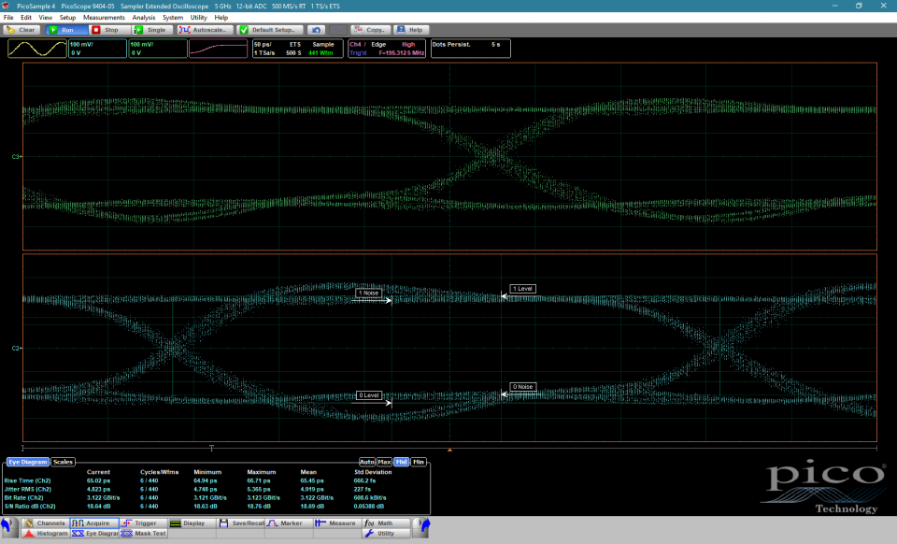The height and width of the screenshot is (544, 897).
Task: Select the S/N Ratio dB (Ch2) measurement row
Action: pyautogui.click(x=216, y=507)
